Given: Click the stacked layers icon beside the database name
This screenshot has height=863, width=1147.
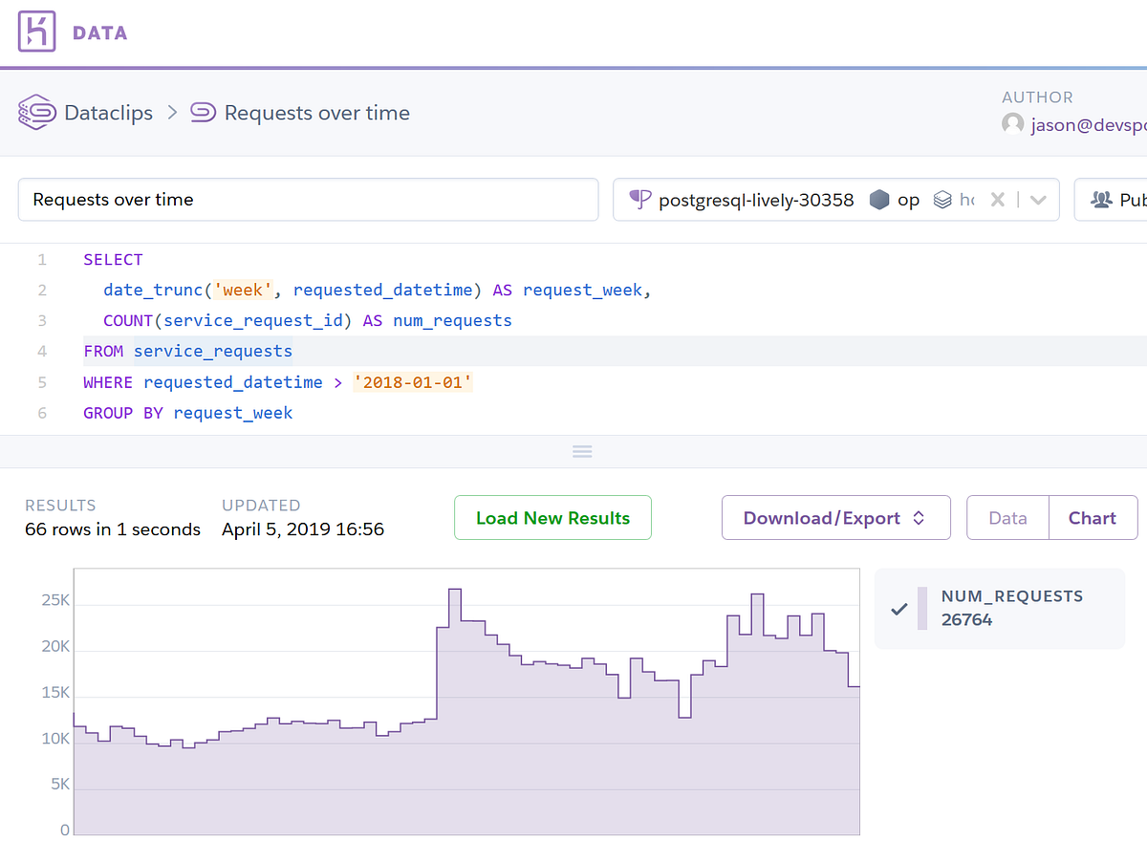Looking at the screenshot, I should click(x=941, y=200).
